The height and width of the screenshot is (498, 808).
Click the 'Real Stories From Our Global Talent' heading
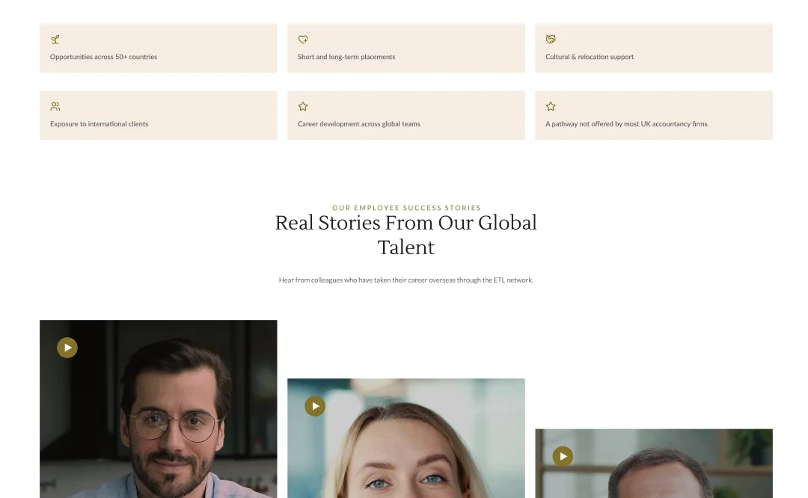(x=405, y=235)
